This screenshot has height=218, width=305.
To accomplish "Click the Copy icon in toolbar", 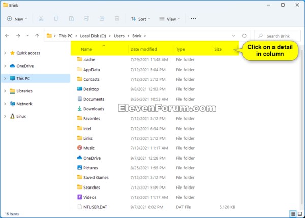I will tap(56, 19).
